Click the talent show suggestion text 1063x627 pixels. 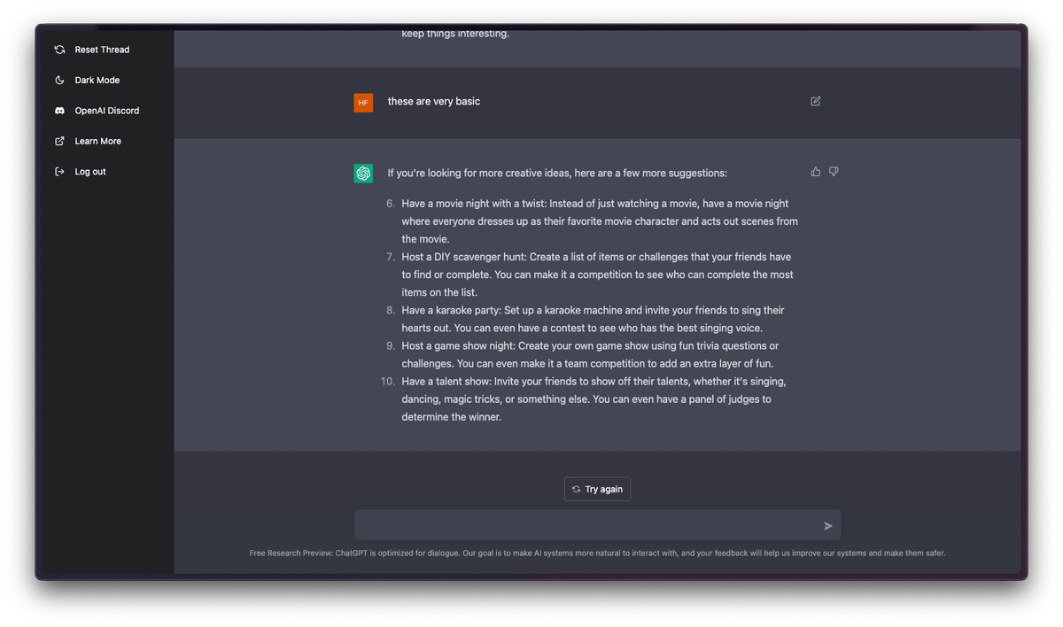click(x=594, y=399)
